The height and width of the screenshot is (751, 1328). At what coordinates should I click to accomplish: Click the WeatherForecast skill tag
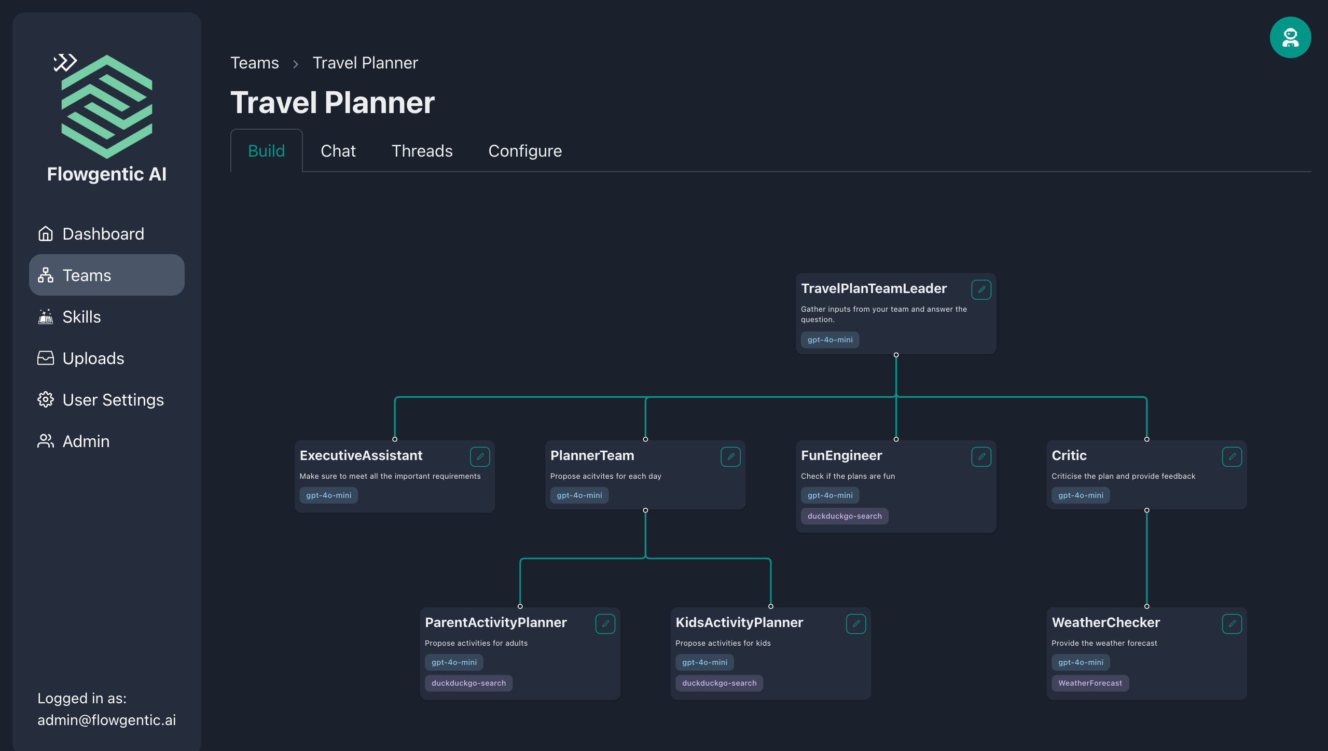click(1090, 683)
